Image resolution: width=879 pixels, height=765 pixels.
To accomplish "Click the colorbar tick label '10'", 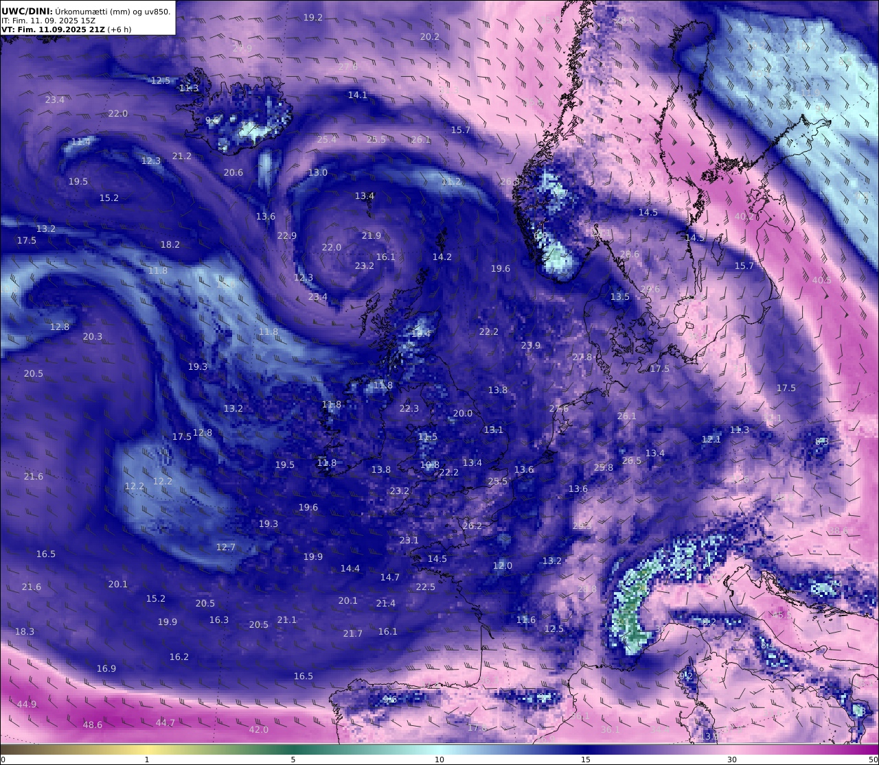I will click(x=439, y=760).
